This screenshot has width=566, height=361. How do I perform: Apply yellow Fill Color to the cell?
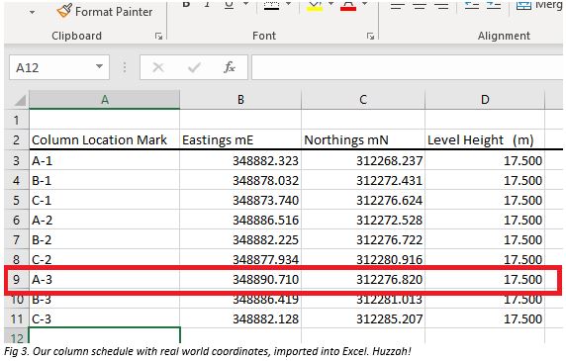point(314,5)
